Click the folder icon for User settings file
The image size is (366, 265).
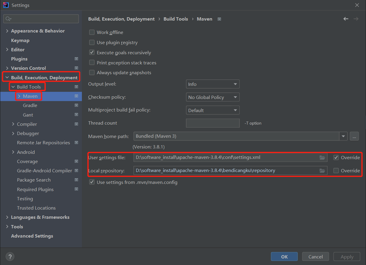click(322, 157)
